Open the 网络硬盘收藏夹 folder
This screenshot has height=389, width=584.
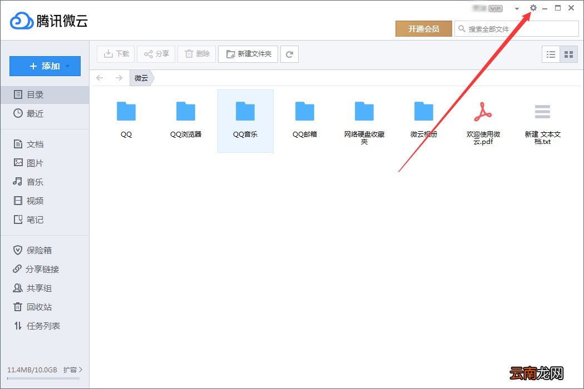[364, 121]
